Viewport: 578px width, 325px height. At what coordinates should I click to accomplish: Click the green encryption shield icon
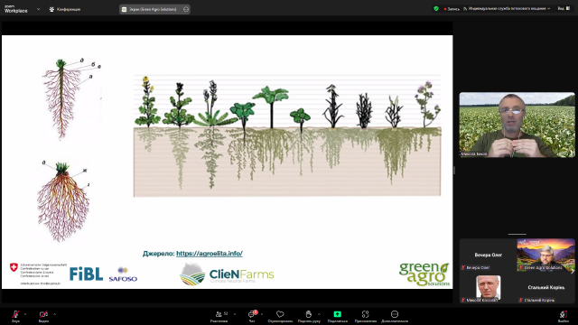(x=436, y=8)
